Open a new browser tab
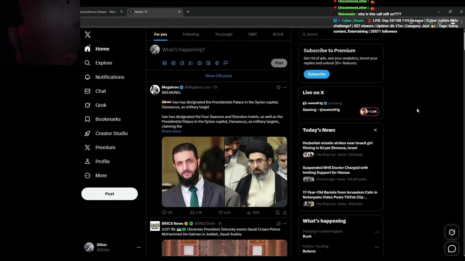The width and height of the screenshot is (465, 261). click(x=188, y=12)
